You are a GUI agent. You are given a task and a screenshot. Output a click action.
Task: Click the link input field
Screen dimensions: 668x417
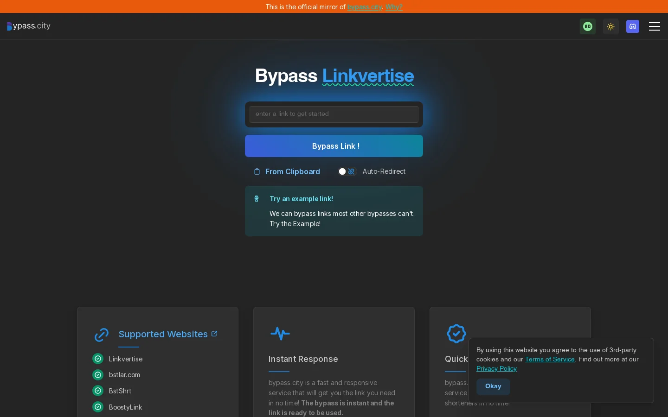334,114
